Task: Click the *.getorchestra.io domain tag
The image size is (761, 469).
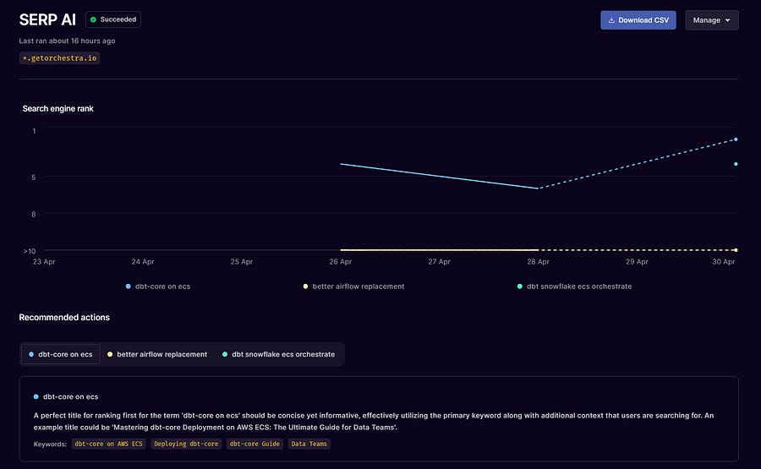Action: (x=60, y=58)
